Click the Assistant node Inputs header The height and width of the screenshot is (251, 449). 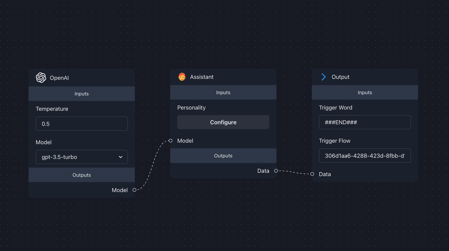pos(223,92)
